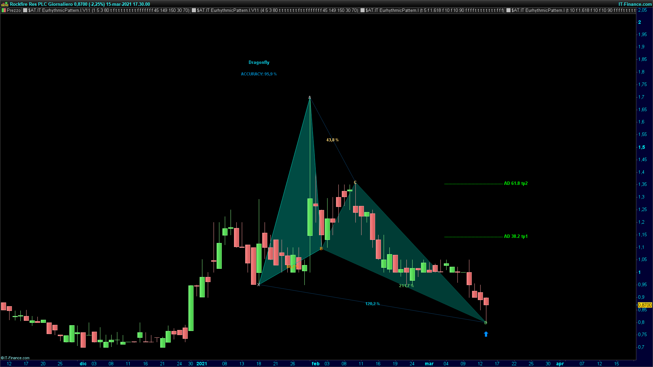Click the AD 61.8 tp2 target label
This screenshot has height=367, width=653.
coord(516,183)
